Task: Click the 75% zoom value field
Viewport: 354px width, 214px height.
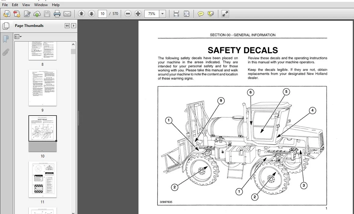Action: click(152, 14)
